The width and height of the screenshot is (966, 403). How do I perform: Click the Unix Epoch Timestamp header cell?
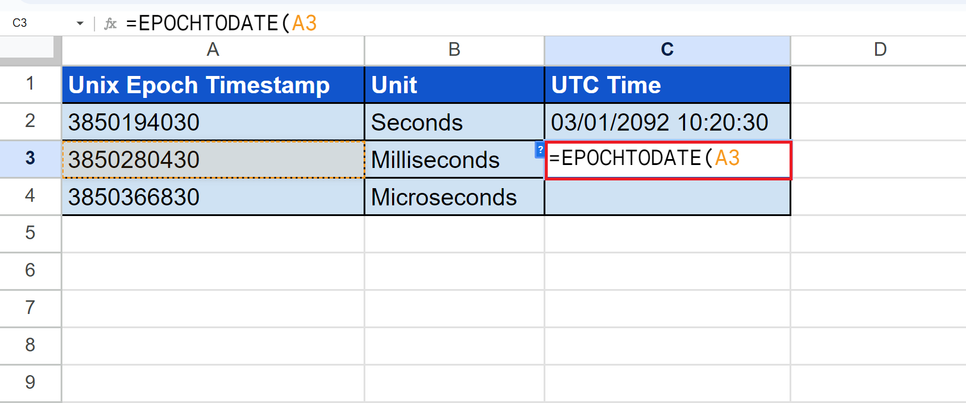pos(213,85)
